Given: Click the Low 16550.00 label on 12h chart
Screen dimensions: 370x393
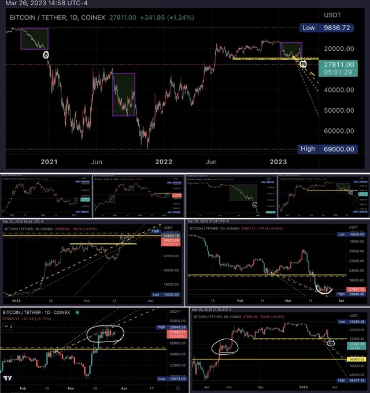Looking at the screenshot, I should click(x=351, y=234).
